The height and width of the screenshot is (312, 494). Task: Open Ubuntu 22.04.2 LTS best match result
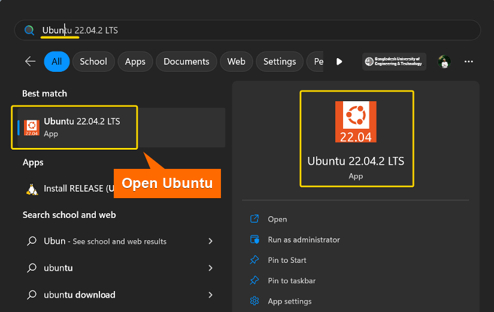point(122,128)
